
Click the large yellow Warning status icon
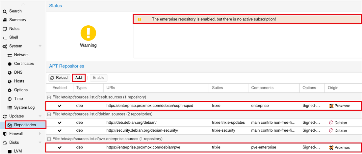click(x=88, y=33)
